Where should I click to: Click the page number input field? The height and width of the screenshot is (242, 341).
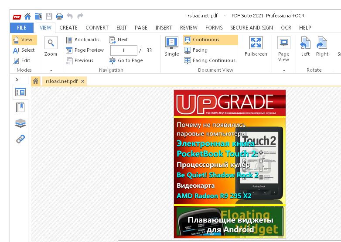pos(124,50)
